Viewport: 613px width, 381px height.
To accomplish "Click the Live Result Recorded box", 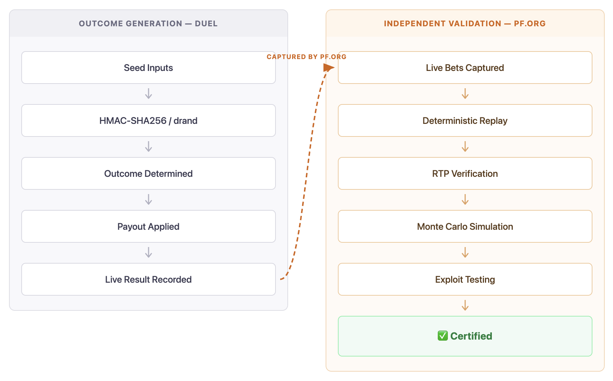I will (148, 279).
